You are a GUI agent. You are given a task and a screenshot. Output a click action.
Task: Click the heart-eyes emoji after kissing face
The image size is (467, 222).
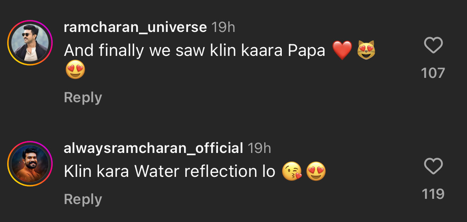[x=316, y=172]
